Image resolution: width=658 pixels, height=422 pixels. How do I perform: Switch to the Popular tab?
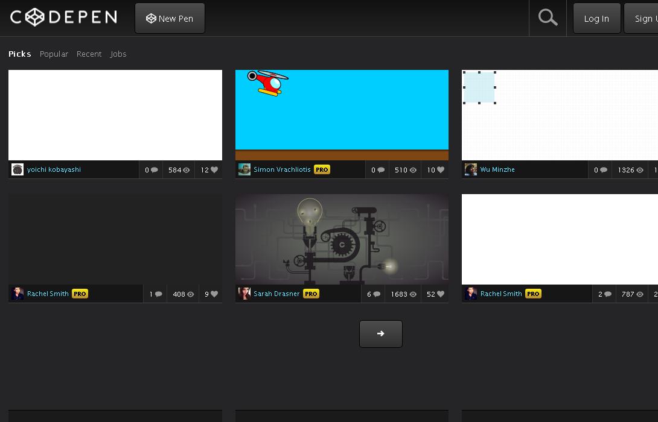pos(54,54)
